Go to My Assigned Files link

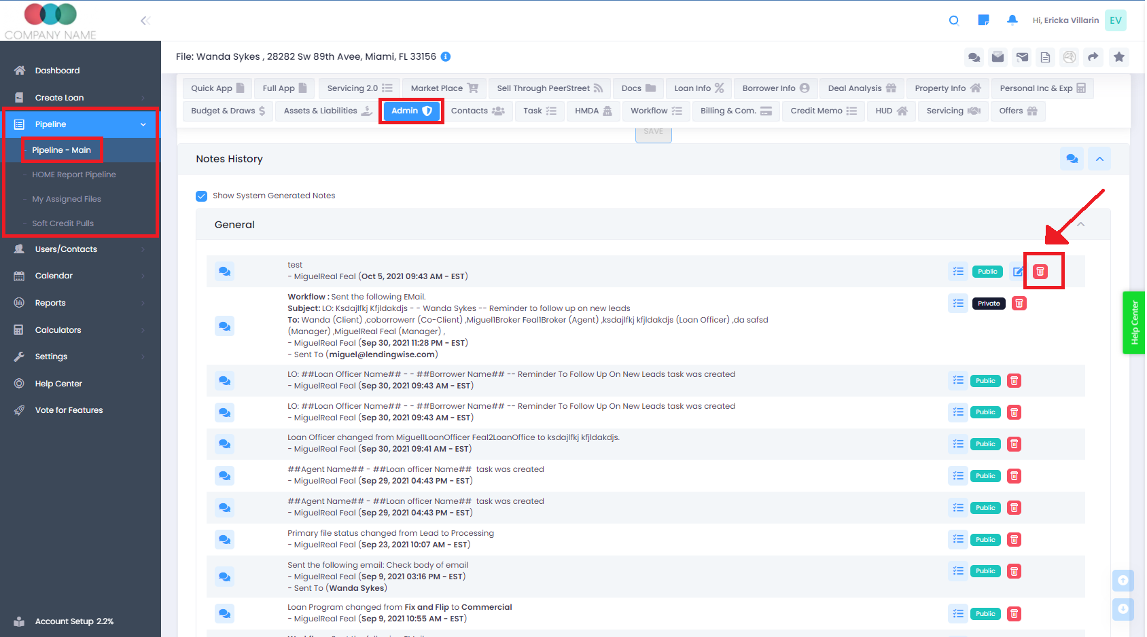67,199
